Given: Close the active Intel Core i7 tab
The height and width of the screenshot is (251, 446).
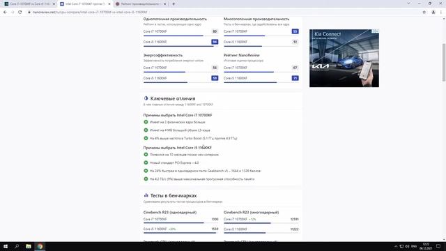Looking at the screenshot, I should pos(109,4).
